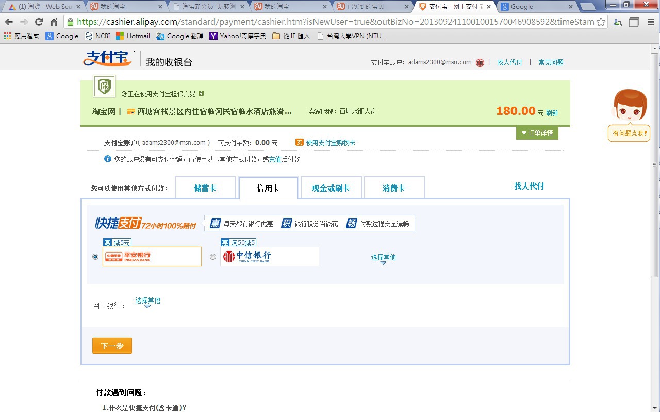Click the order title 西塘客栈景区内住宿临河民宿
This screenshot has height=420, width=660.
[x=214, y=111]
